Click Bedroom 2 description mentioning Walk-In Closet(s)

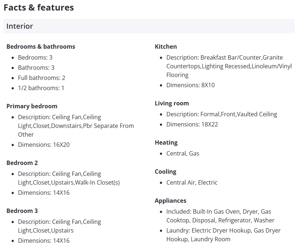[69, 178]
